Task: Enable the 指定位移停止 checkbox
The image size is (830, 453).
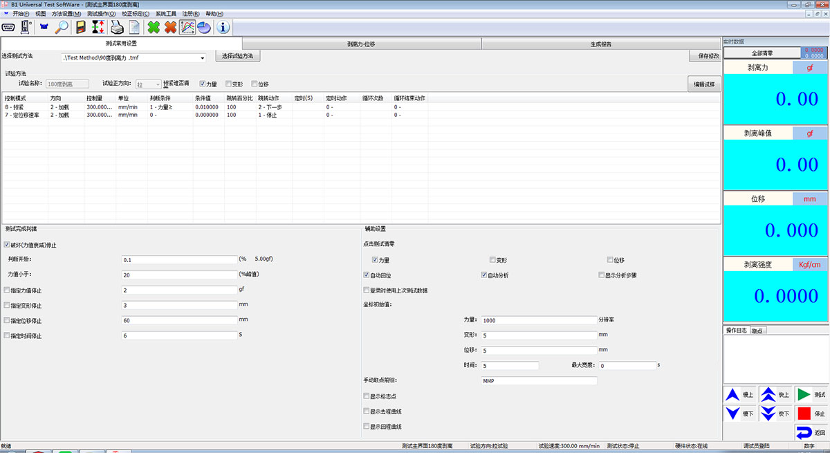Action: click(x=7, y=321)
